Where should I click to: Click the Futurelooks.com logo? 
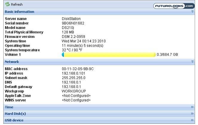point(174,6)
